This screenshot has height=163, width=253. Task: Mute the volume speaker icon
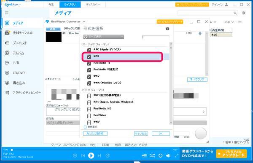(168, 155)
